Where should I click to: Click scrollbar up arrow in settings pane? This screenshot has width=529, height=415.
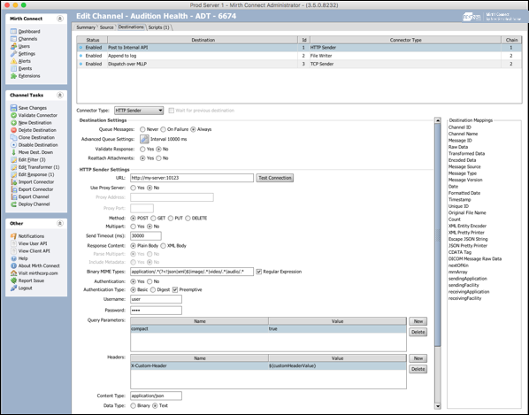(x=438, y=120)
